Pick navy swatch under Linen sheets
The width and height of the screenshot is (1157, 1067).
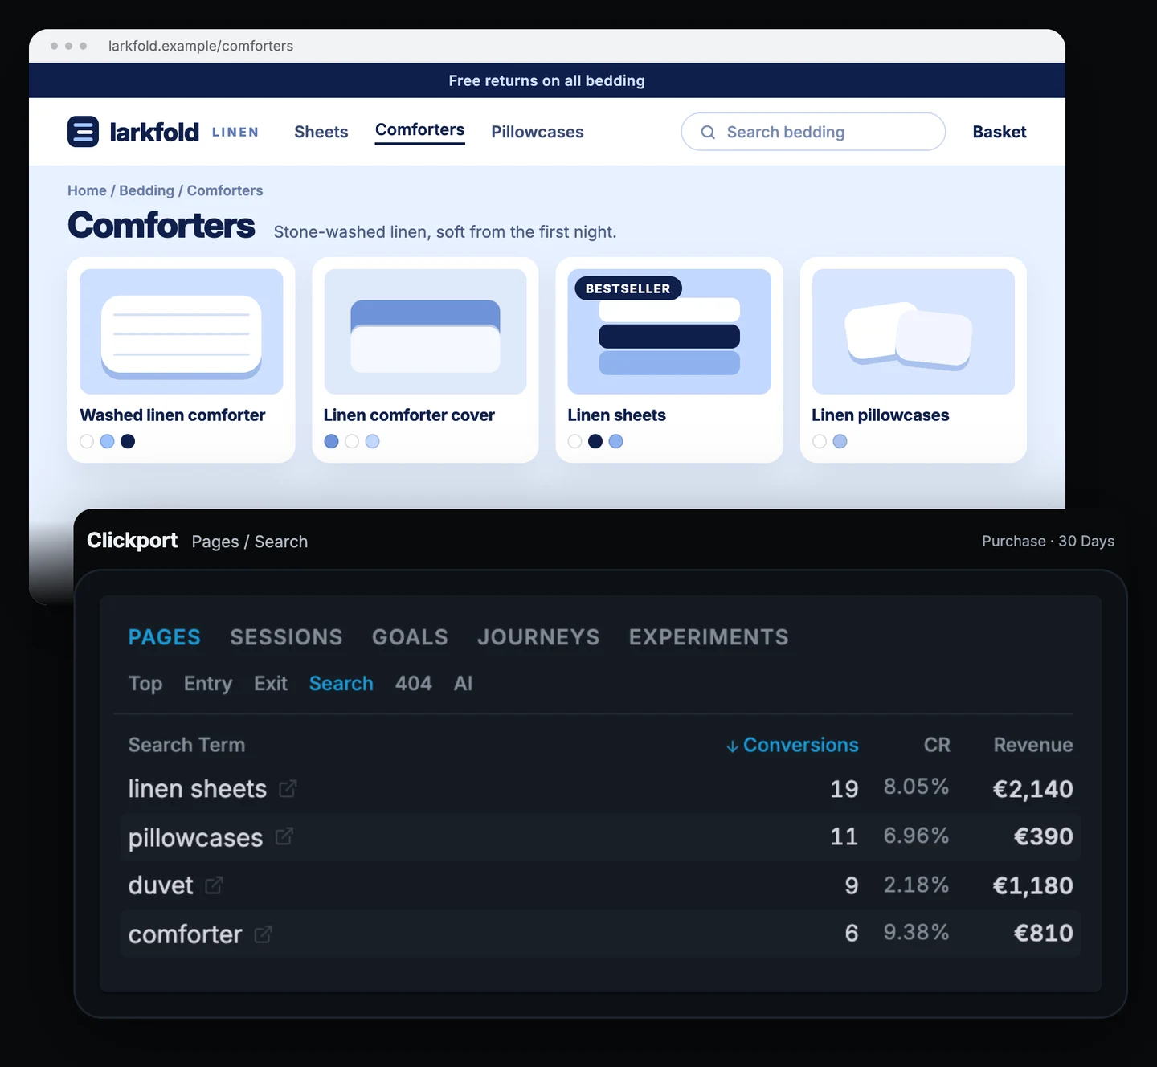[595, 441]
